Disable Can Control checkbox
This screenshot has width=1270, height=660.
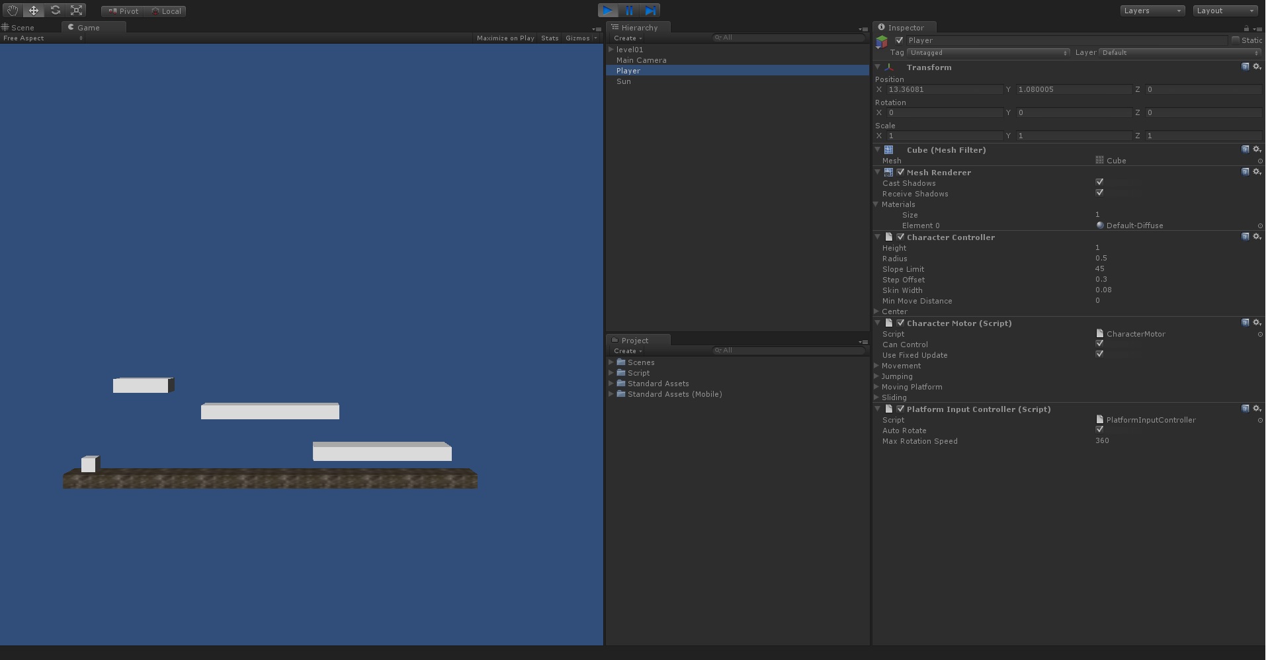(x=1099, y=344)
